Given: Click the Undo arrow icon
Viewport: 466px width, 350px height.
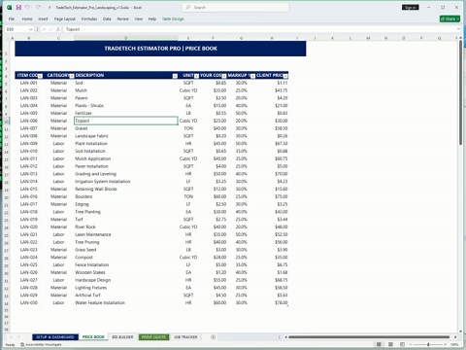Looking at the screenshot, I should coord(27,7).
